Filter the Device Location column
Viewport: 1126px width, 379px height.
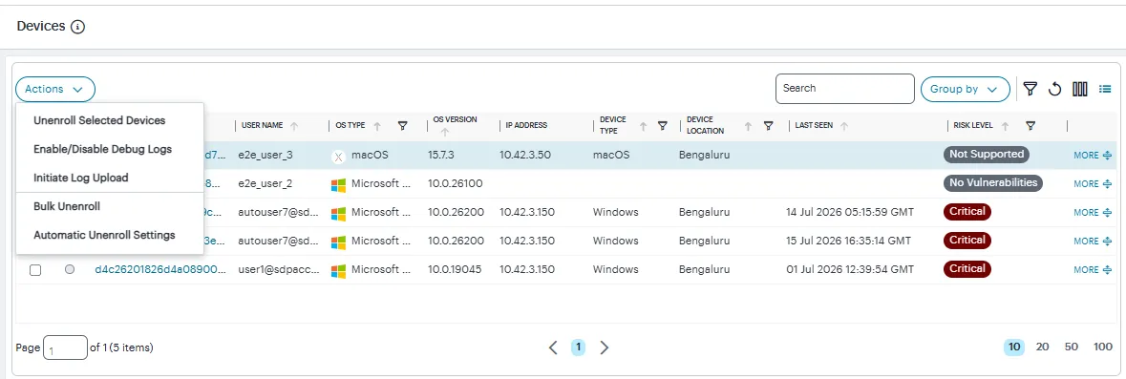769,126
